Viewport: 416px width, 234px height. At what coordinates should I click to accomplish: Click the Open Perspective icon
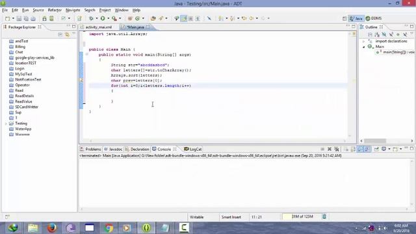tap(344, 18)
